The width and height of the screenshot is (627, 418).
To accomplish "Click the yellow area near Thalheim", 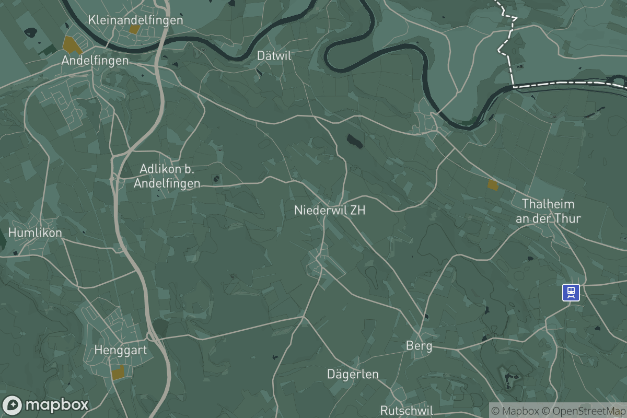I will pos(493,184).
